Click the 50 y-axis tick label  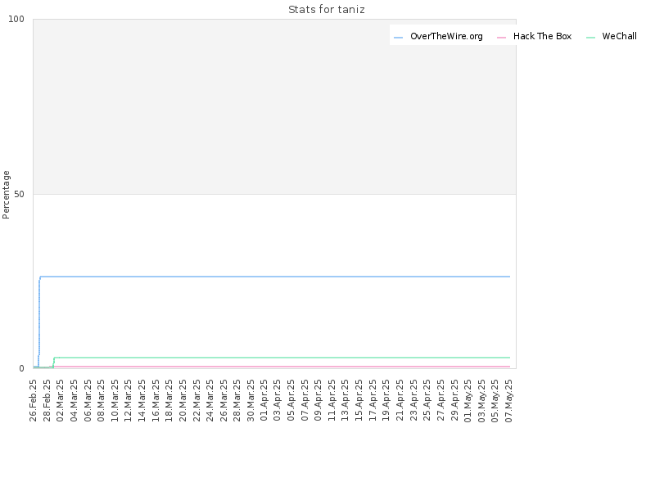(x=19, y=194)
